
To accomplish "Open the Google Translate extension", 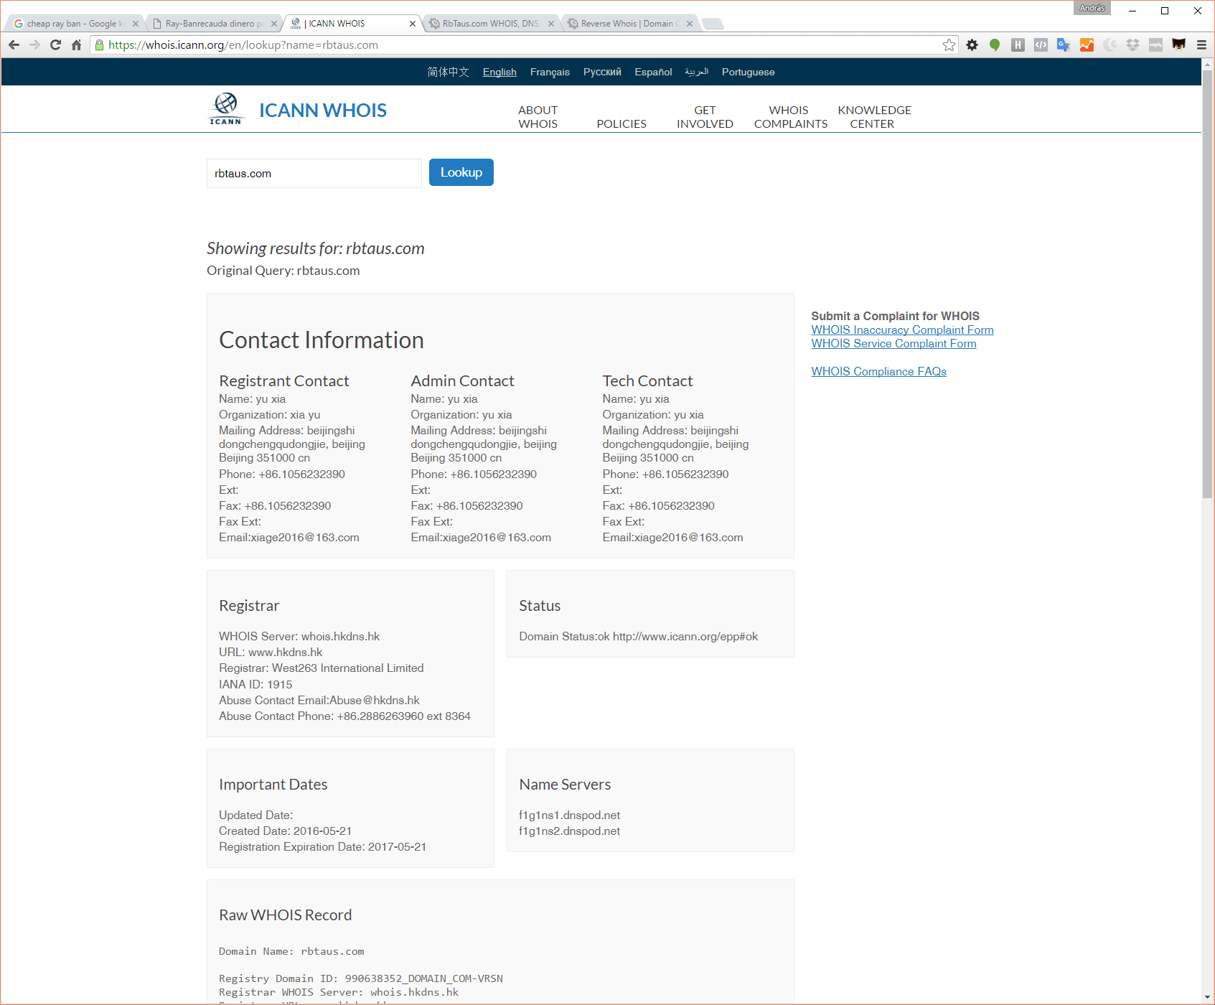I will click(1064, 45).
